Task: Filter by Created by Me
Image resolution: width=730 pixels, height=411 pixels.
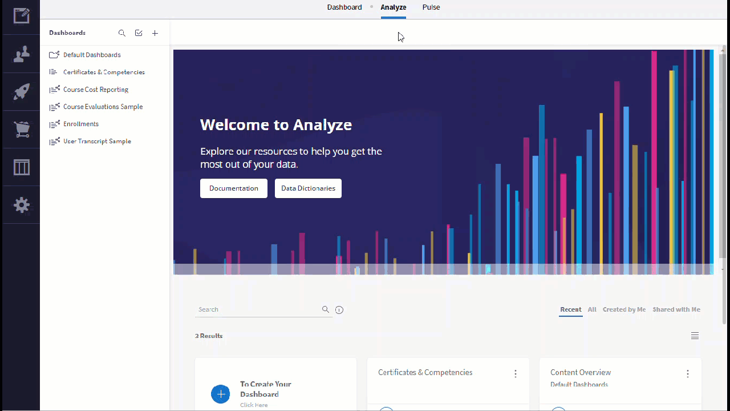Action: click(624, 309)
